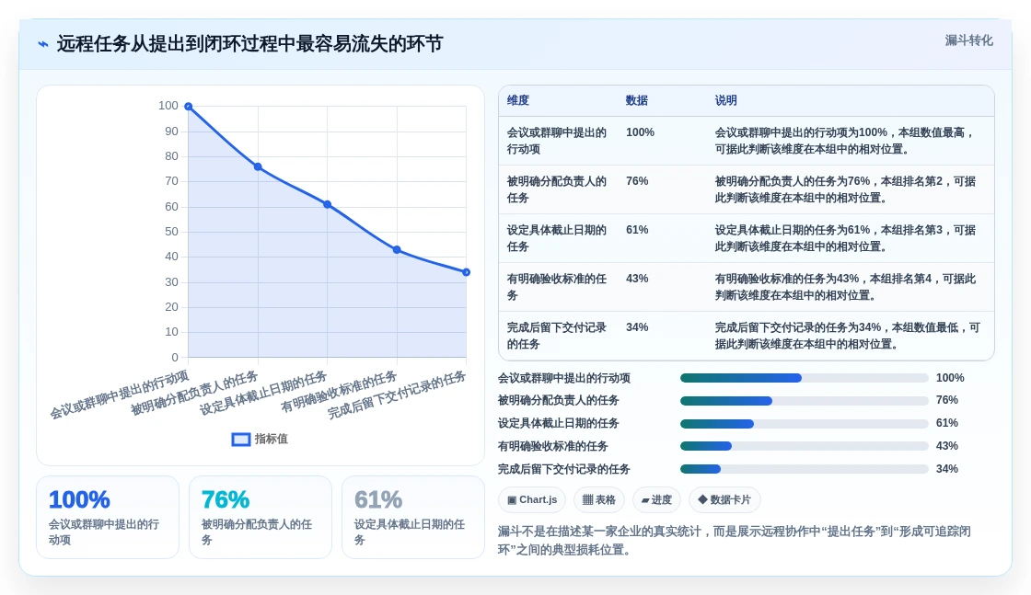Select the 100% data card
The image size is (1031, 595).
click(x=108, y=518)
